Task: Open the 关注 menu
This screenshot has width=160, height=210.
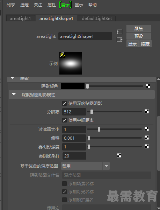Action: pyautogui.click(x=38, y=5)
